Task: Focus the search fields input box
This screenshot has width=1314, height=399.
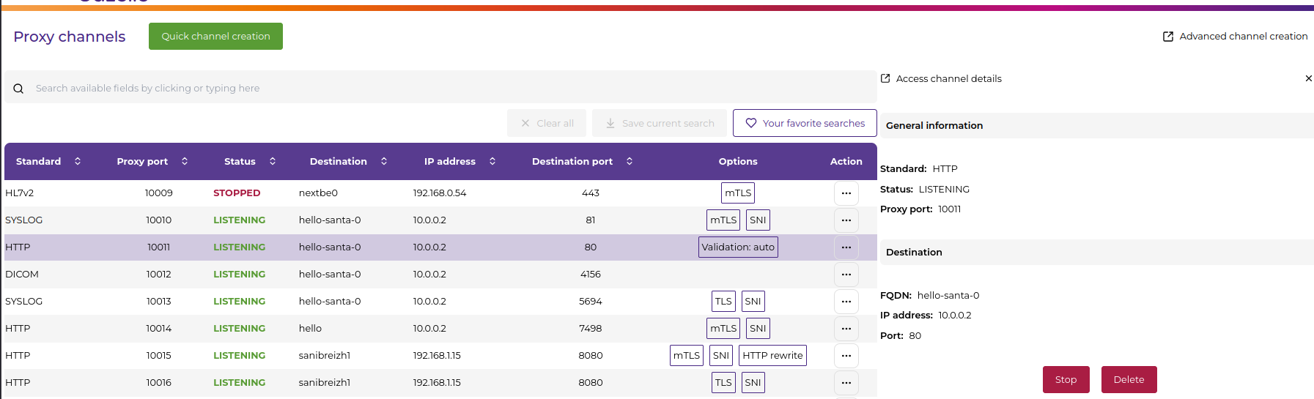Action: pyautogui.click(x=440, y=88)
